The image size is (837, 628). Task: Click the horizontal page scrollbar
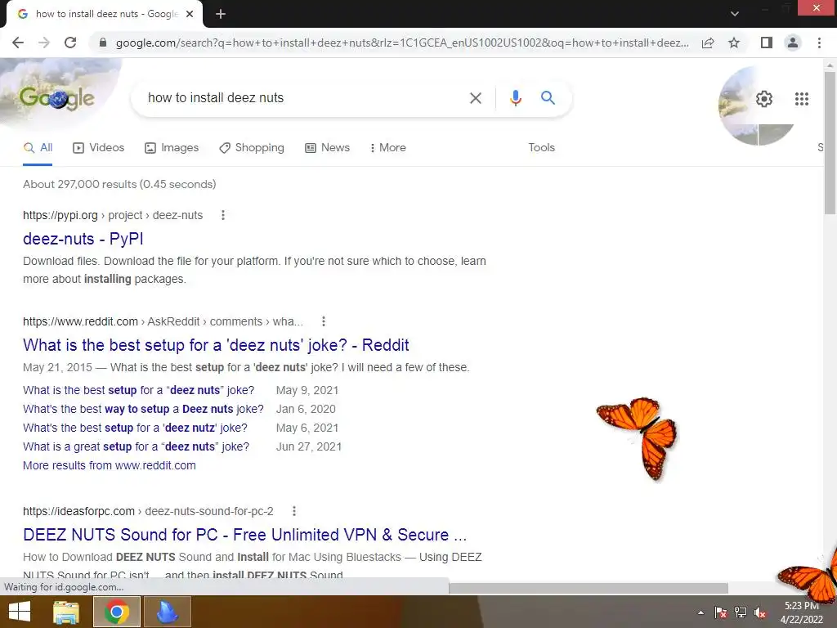point(589,588)
